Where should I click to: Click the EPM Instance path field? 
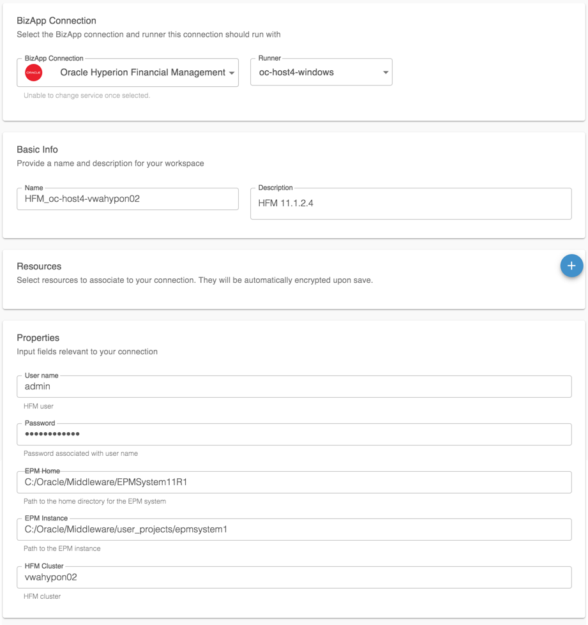(294, 529)
